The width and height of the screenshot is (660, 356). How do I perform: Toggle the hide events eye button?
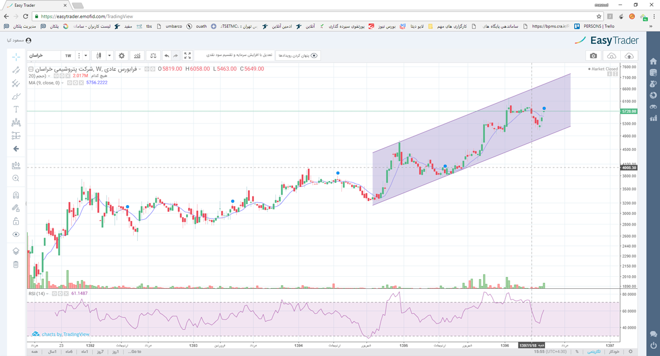pos(298,56)
